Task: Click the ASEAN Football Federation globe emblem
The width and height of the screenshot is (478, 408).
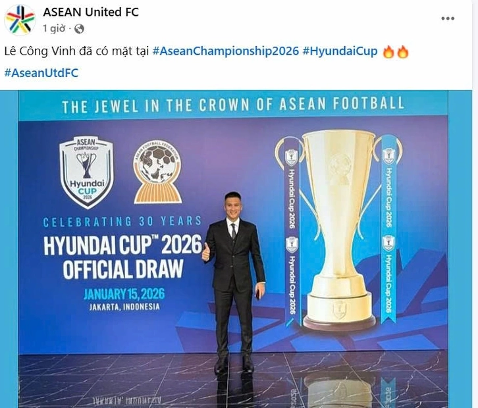Action: coord(157,172)
